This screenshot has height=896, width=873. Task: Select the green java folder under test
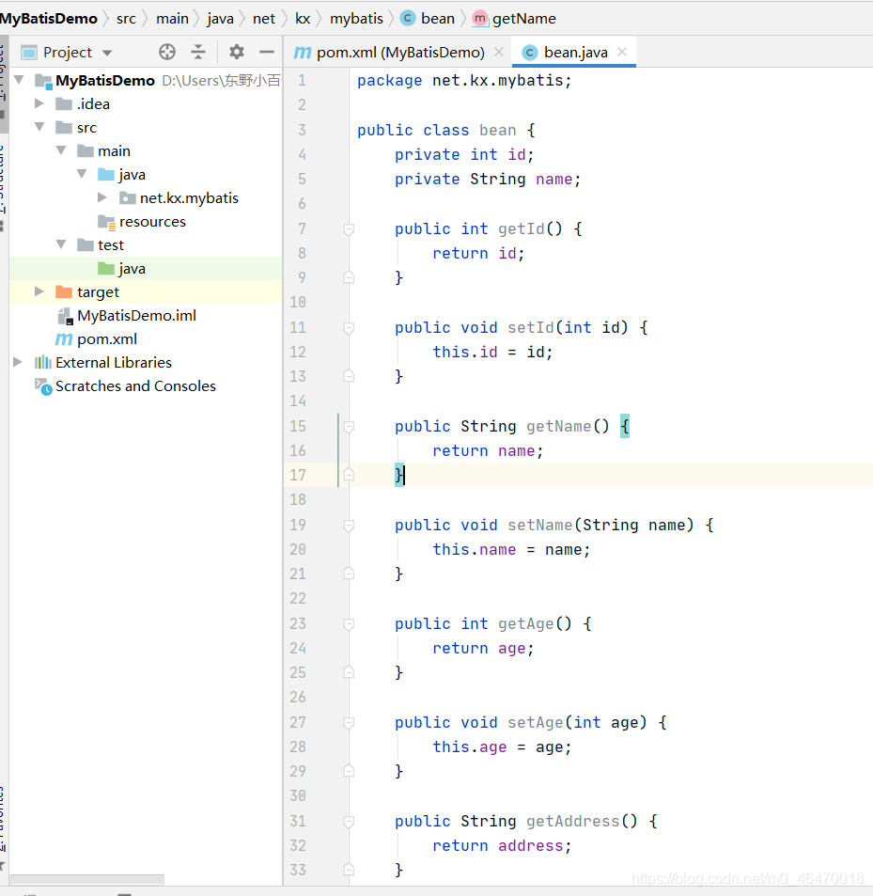pyautogui.click(x=121, y=268)
